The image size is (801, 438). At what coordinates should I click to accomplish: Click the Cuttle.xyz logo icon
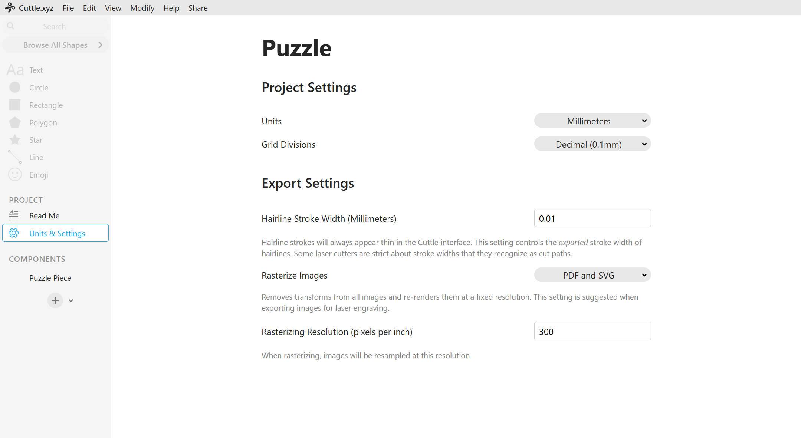(x=10, y=7)
